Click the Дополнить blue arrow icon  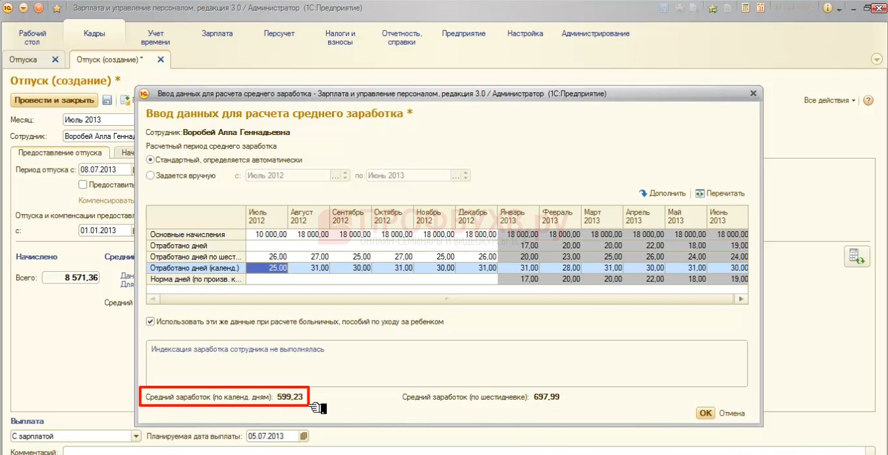click(x=643, y=194)
